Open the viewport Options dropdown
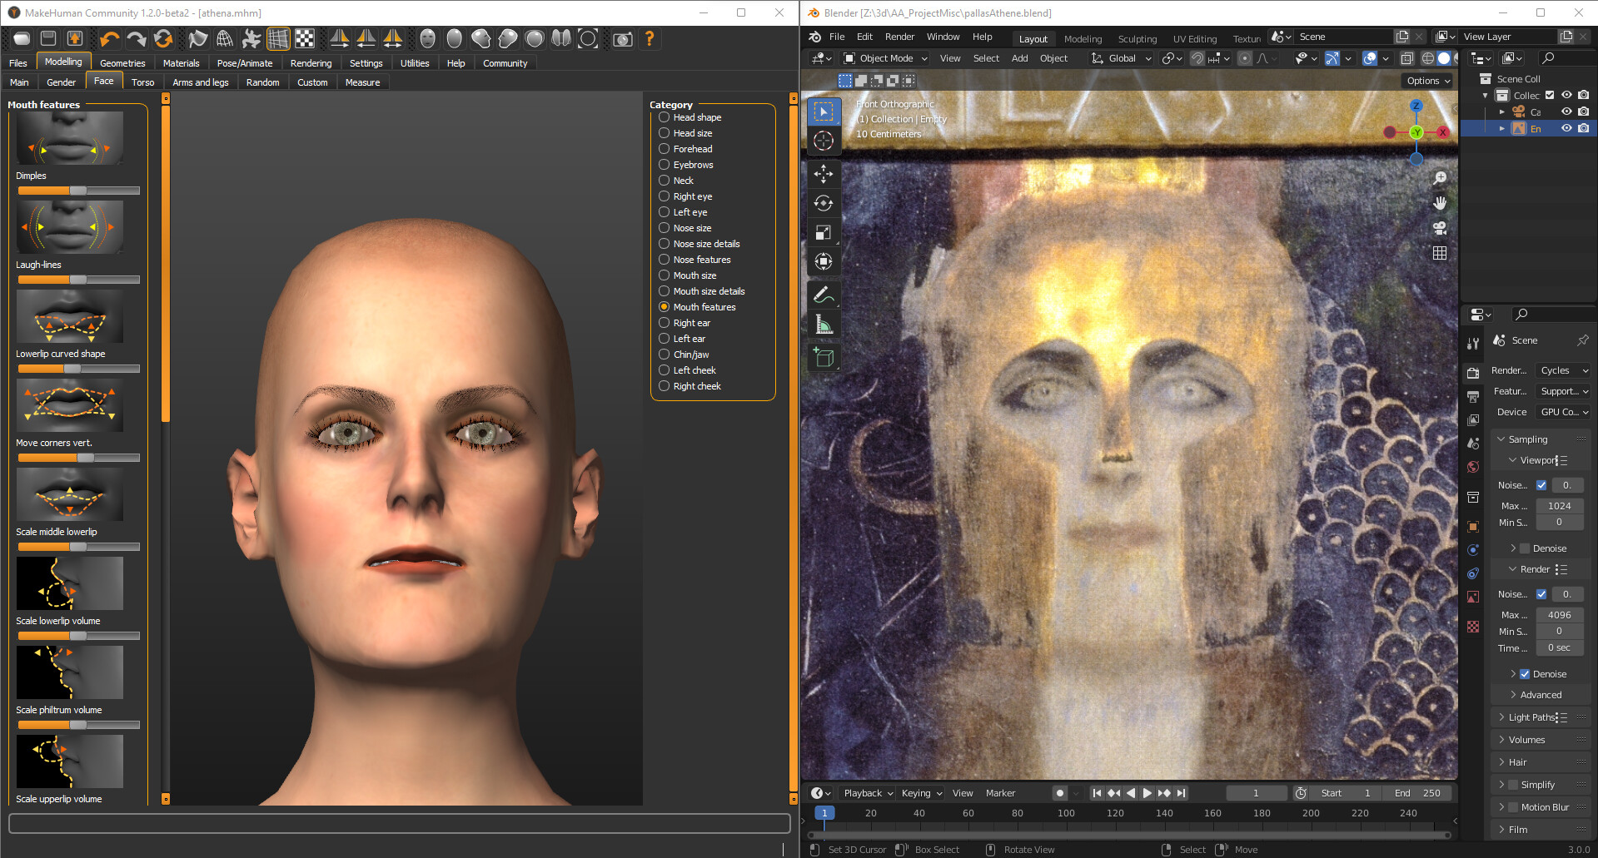The image size is (1598, 858). [x=1428, y=81]
